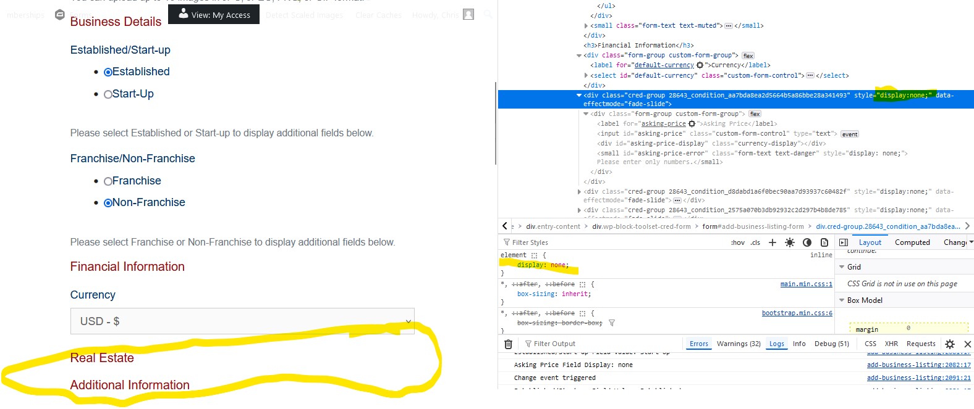Viewport: 974px width, 409px height.
Task: Clear the console output with trash icon
Action: (x=508, y=344)
